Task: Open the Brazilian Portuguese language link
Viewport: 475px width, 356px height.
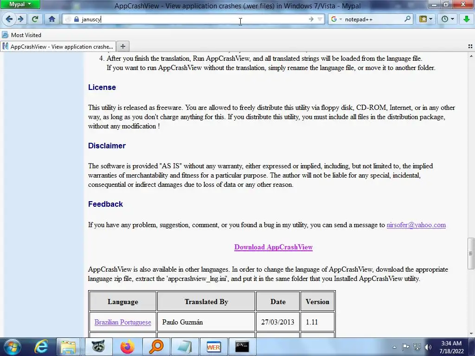Action: point(122,322)
